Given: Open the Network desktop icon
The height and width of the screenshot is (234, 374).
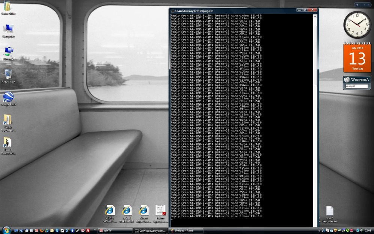Looking at the screenshot, I should tap(8, 52).
